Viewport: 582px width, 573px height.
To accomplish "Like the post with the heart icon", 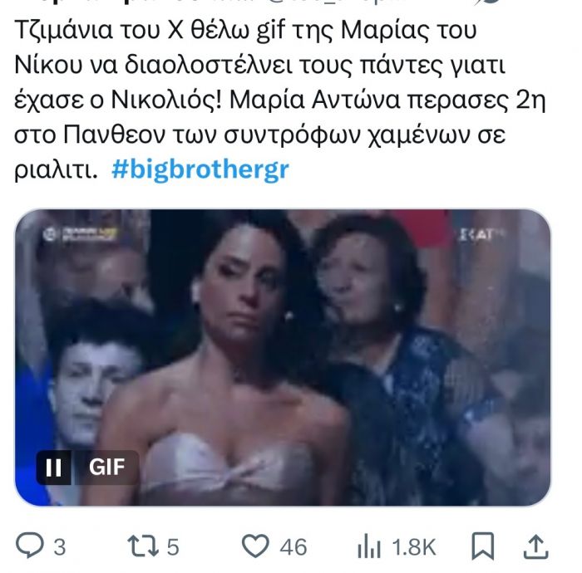I will (255, 546).
